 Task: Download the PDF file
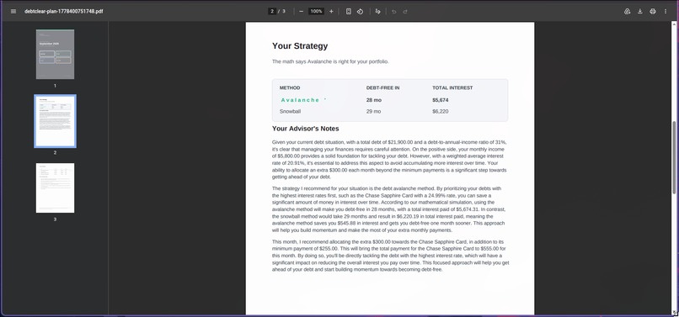pos(640,11)
